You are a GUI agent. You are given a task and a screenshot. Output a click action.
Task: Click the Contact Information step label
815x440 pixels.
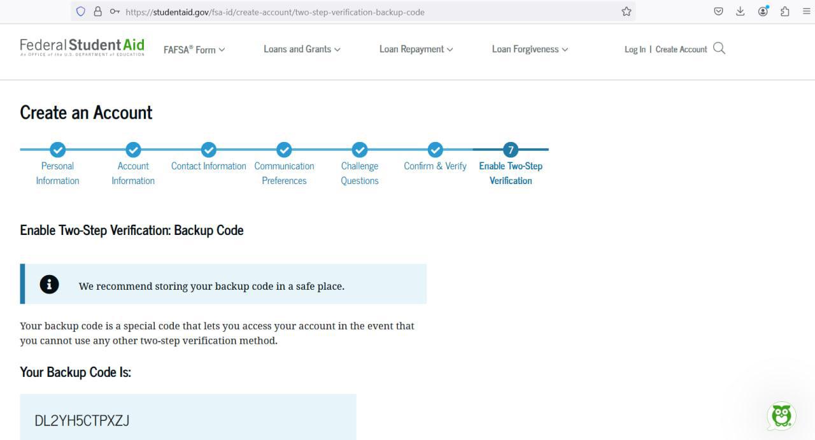(x=209, y=166)
